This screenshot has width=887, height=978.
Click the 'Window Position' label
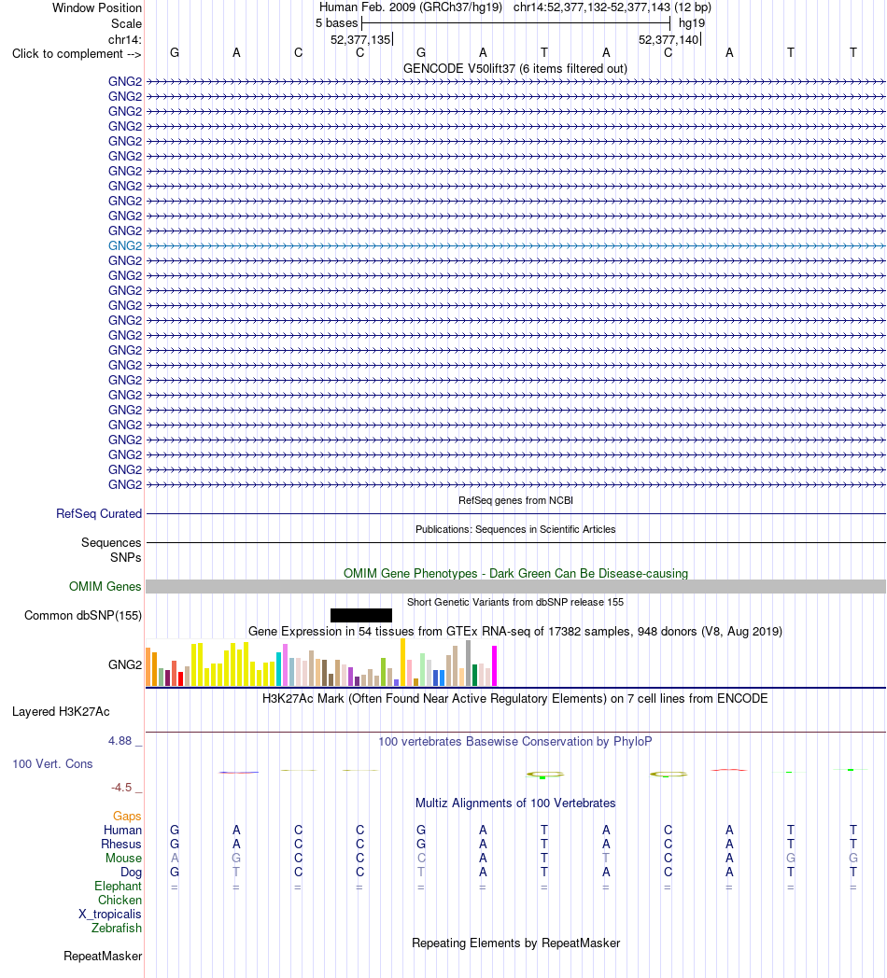(x=97, y=8)
